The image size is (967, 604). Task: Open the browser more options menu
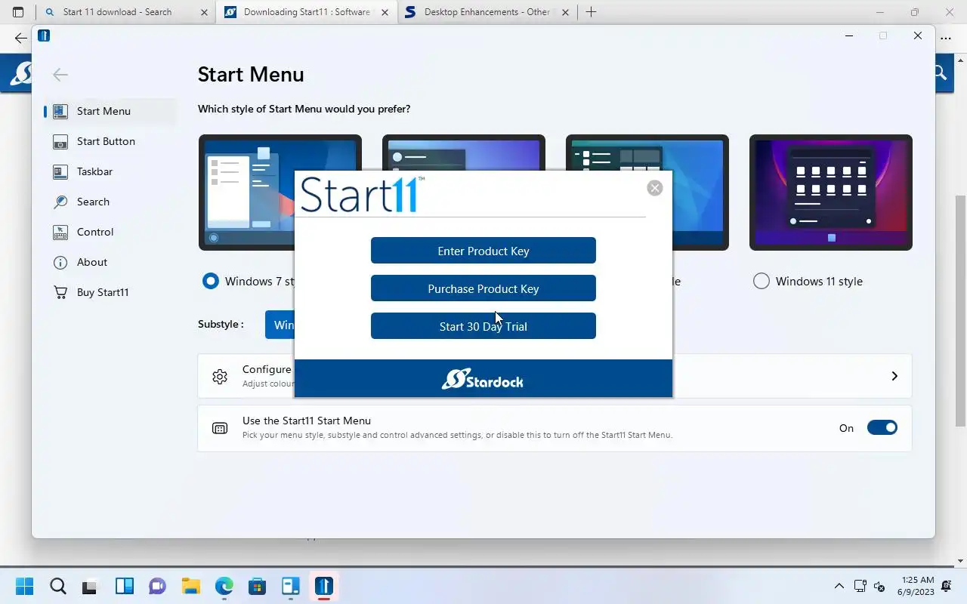[946, 39]
